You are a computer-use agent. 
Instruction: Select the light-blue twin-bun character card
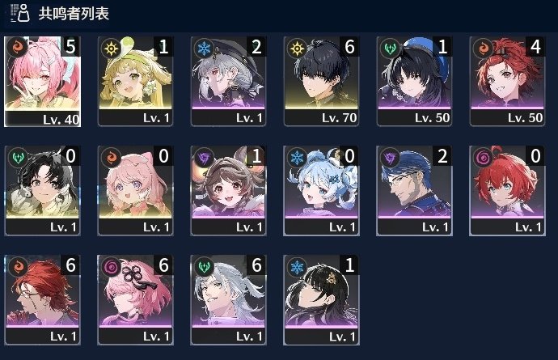point(321,190)
